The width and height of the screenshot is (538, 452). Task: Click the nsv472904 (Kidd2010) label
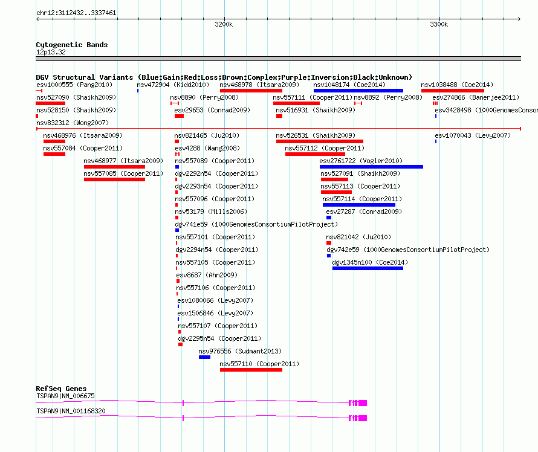(x=173, y=85)
